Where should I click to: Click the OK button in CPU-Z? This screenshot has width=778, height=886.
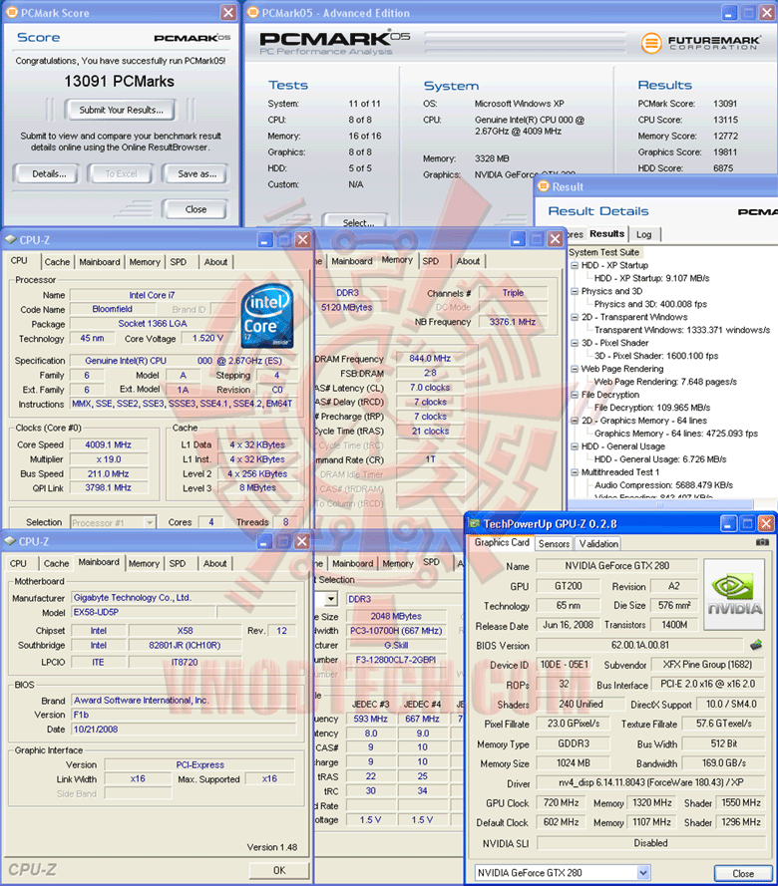tap(279, 870)
